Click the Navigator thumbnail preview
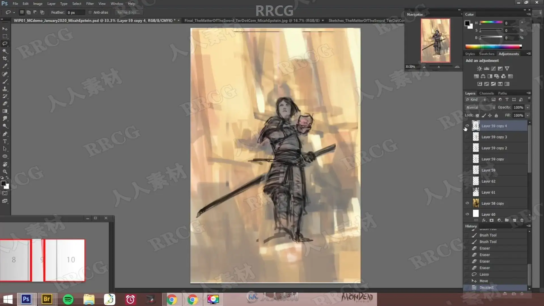 [435, 40]
